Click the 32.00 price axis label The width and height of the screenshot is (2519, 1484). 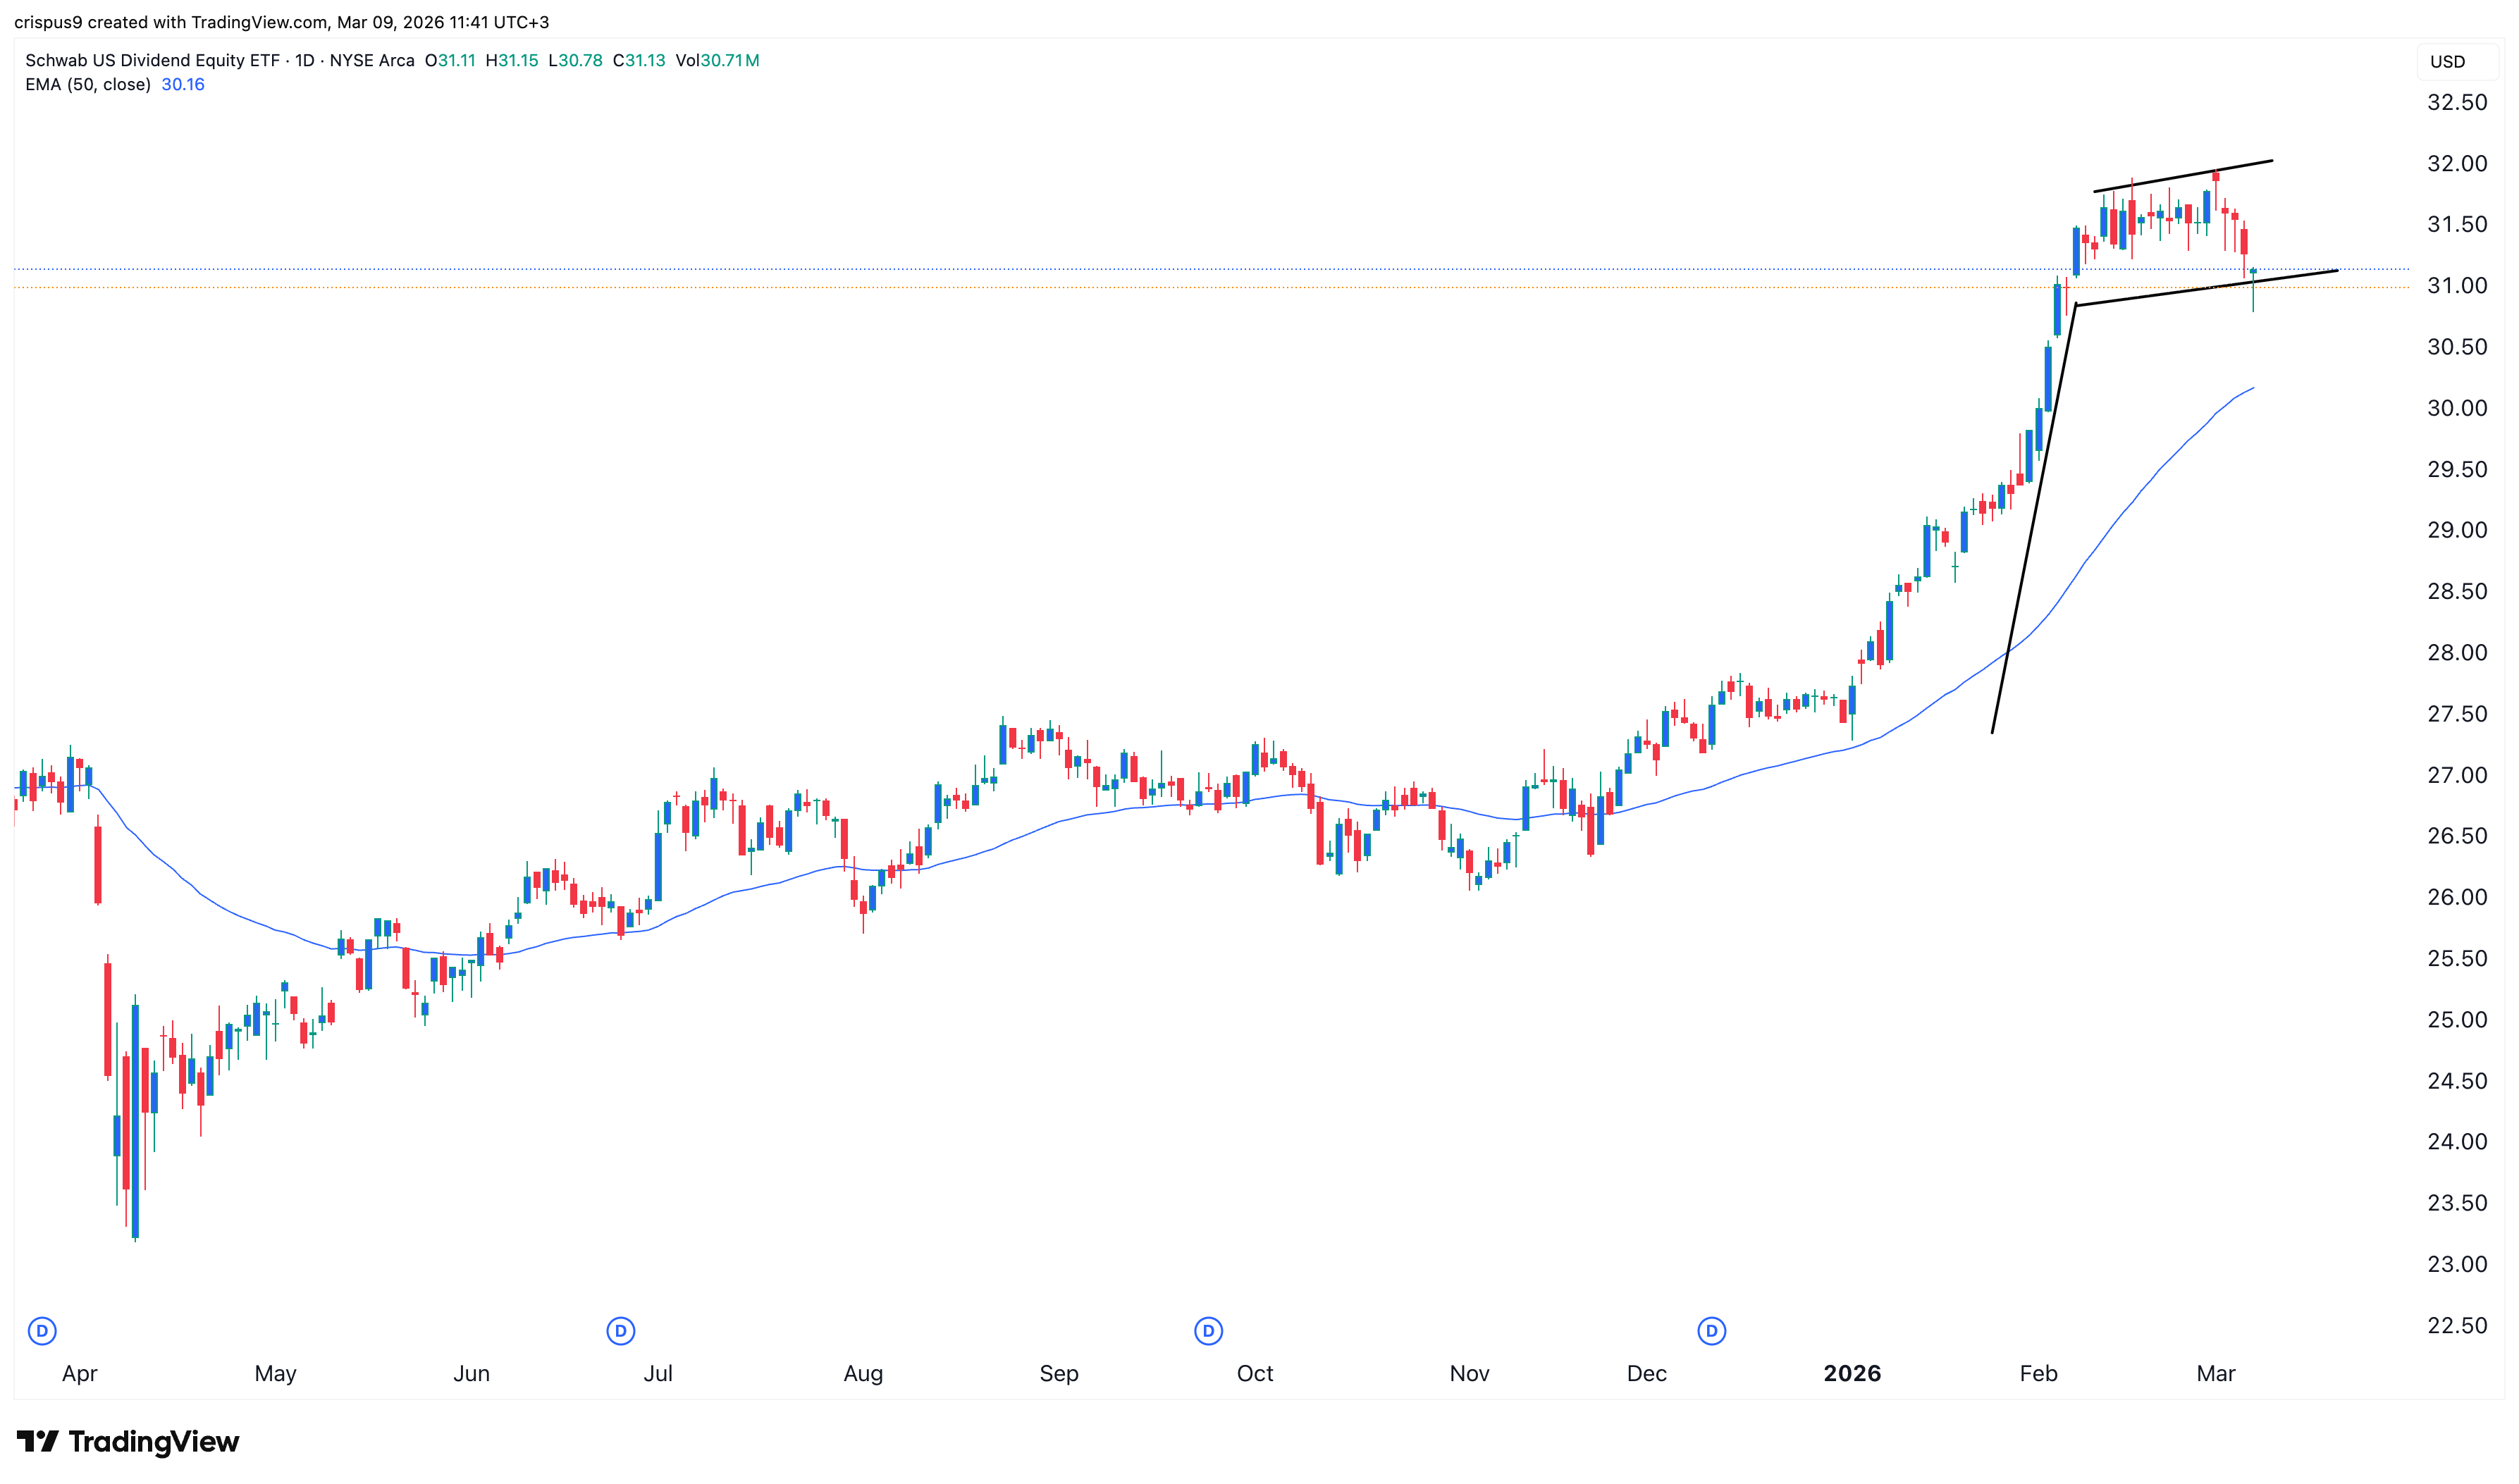pyautogui.click(x=2456, y=164)
